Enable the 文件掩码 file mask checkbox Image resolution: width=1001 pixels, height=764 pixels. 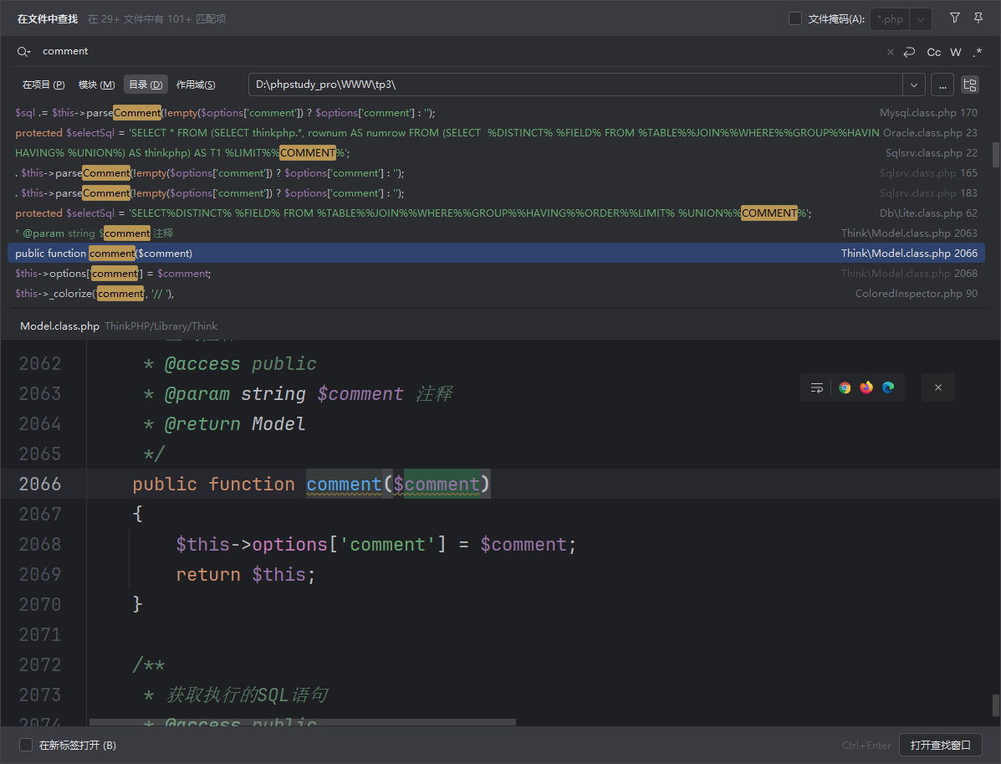point(795,18)
